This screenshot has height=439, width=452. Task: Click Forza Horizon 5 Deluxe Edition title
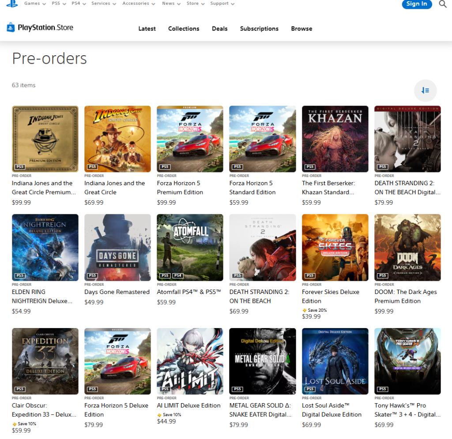[116, 410]
